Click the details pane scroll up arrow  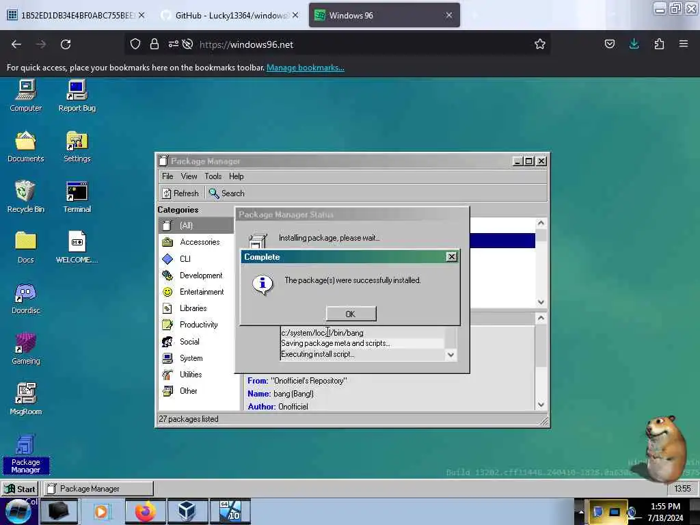tap(541, 318)
